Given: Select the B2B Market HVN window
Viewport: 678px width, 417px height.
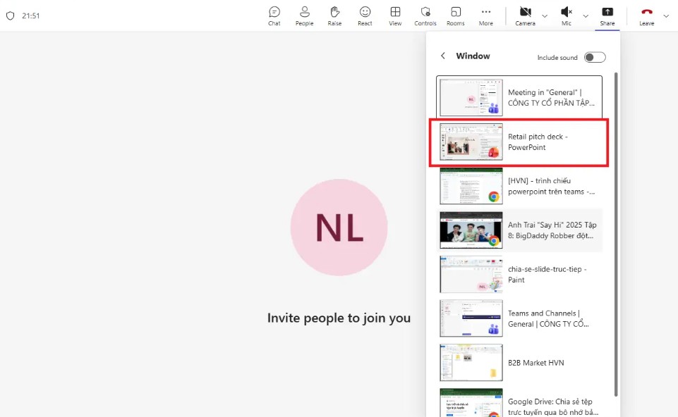Looking at the screenshot, I should pos(519,363).
